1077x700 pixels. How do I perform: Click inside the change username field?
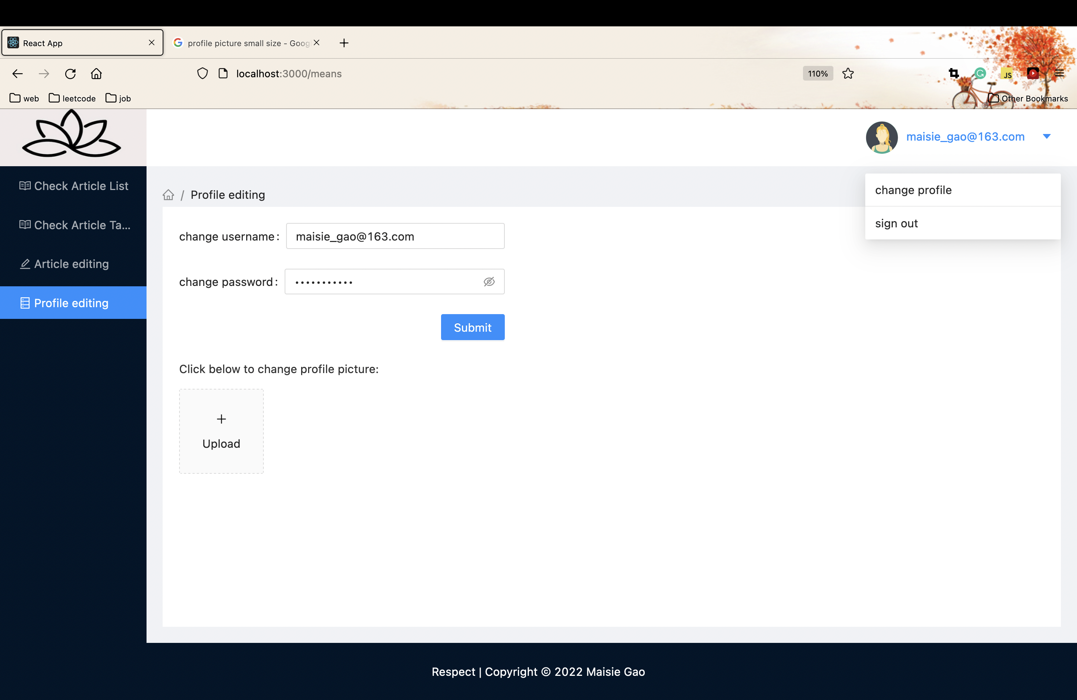(395, 236)
